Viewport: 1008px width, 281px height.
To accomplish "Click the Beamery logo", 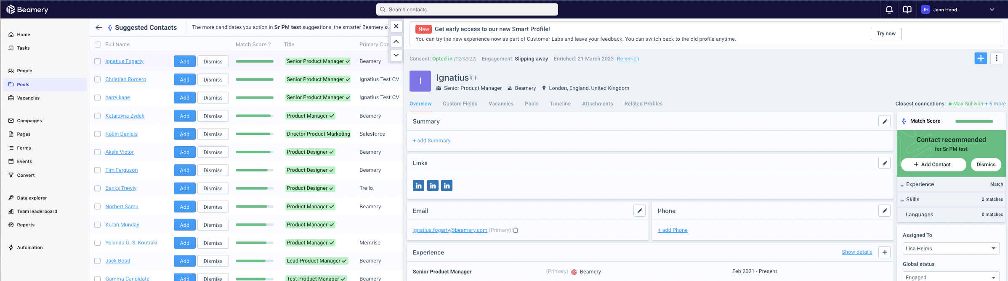I will 27,10.
